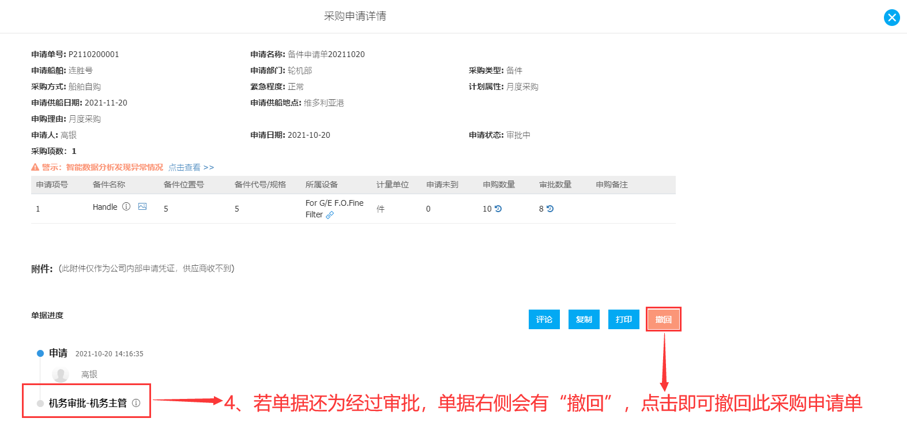Click the avatar beside 高银
Viewport: 907px width, 422px height.
[x=61, y=374]
